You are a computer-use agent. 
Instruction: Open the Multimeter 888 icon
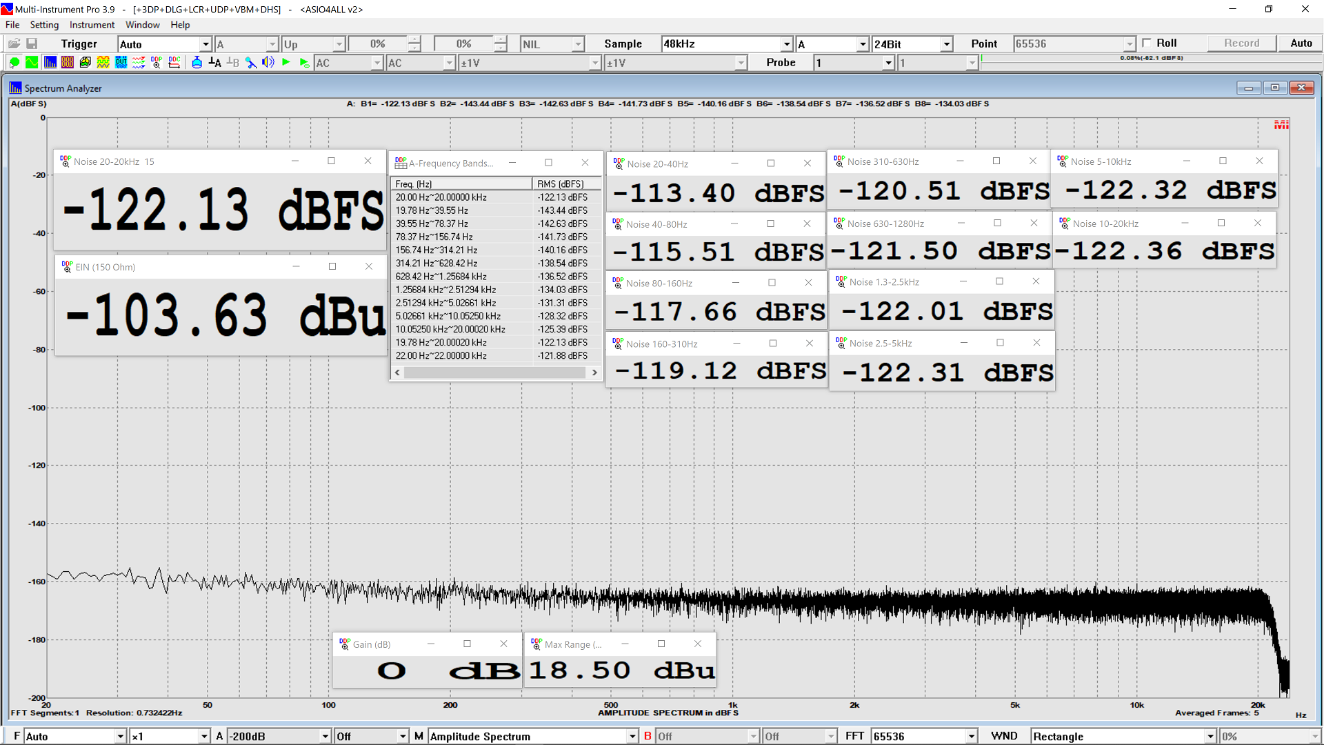pos(68,63)
